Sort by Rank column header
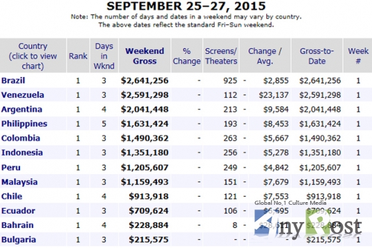This screenshot has height=248, width=372. (78, 56)
